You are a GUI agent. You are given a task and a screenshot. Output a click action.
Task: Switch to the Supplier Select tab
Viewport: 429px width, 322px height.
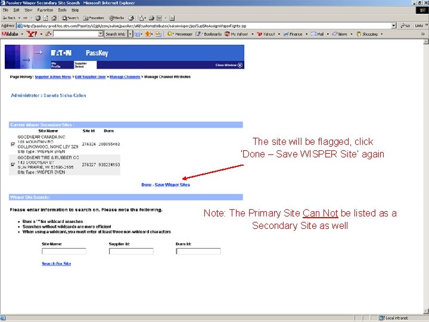(x=85, y=65)
